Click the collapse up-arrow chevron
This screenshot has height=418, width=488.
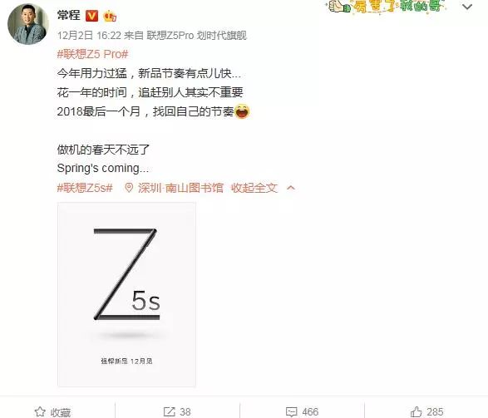tap(291, 188)
